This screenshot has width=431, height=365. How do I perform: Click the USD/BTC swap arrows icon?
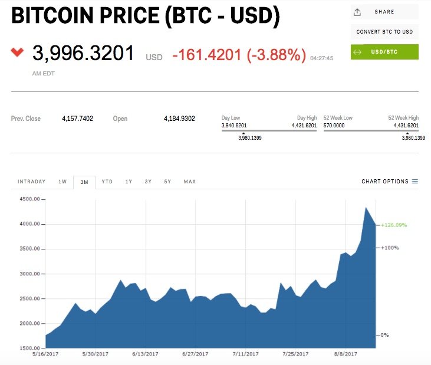click(x=357, y=52)
